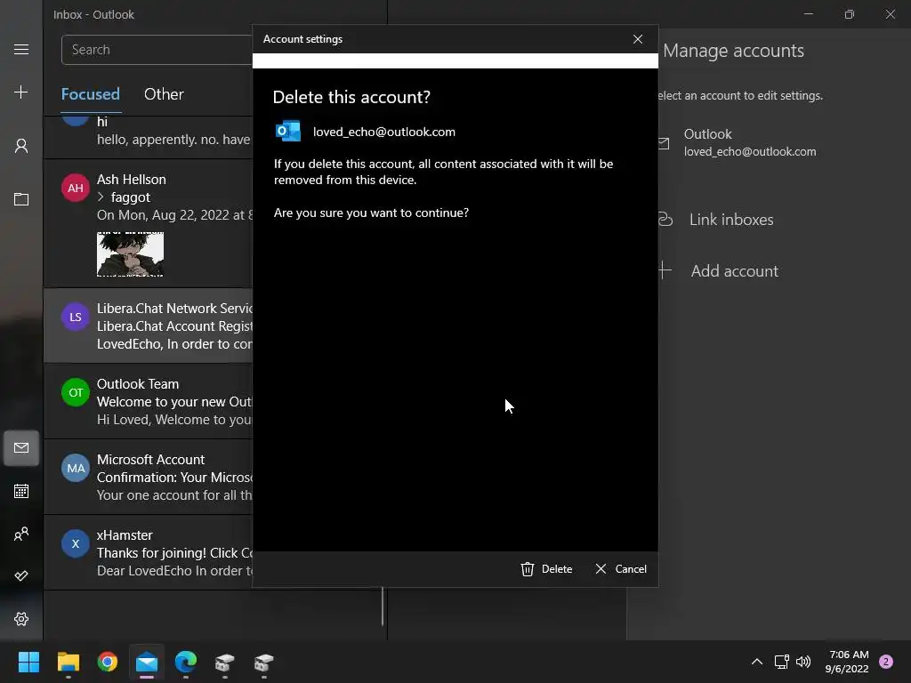Open attached image thumbnail in Ash Hellson mail
911x683 pixels.
130,254
